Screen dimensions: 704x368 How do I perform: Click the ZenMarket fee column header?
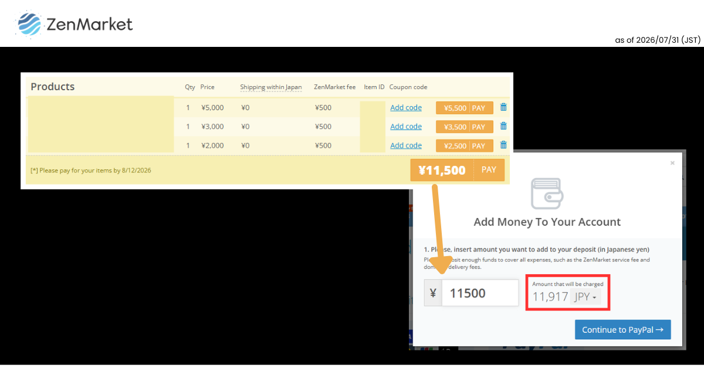click(335, 87)
